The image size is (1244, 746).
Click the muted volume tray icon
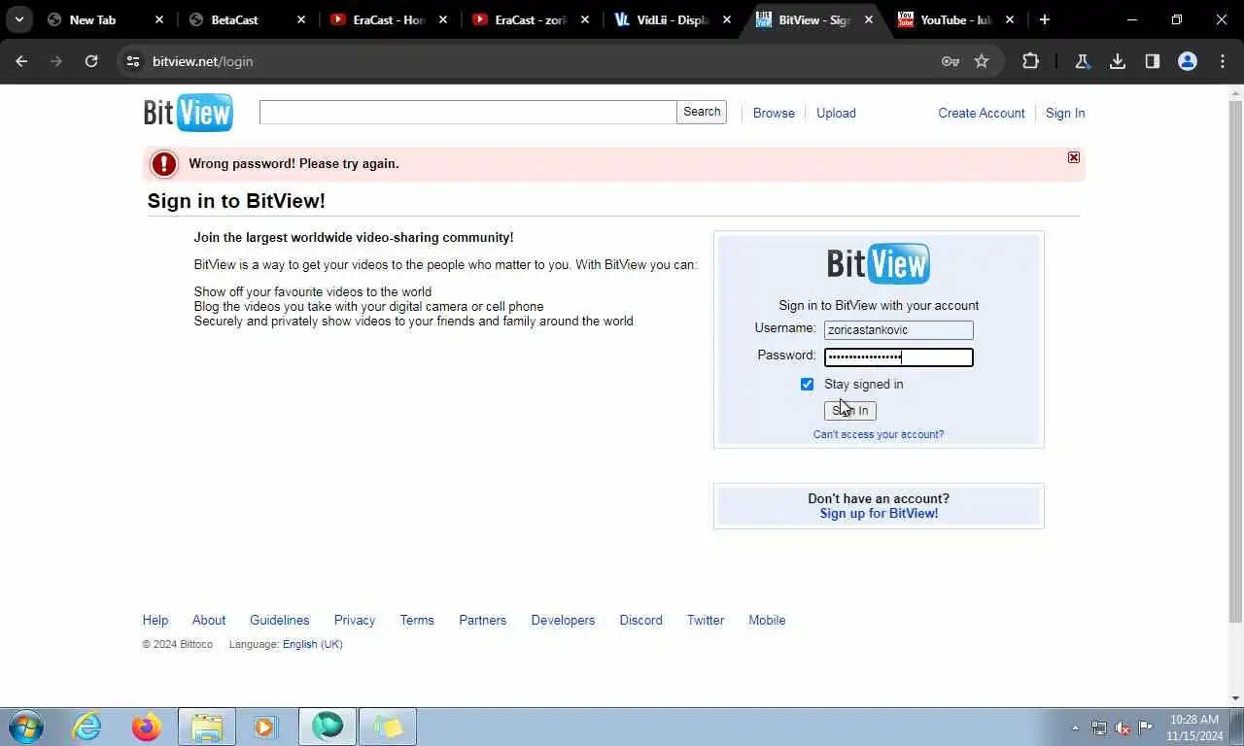point(1123,728)
